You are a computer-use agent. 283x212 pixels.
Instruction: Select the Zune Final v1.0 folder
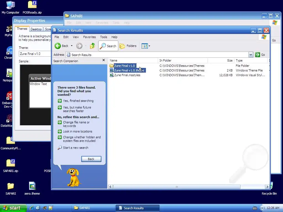(122, 66)
